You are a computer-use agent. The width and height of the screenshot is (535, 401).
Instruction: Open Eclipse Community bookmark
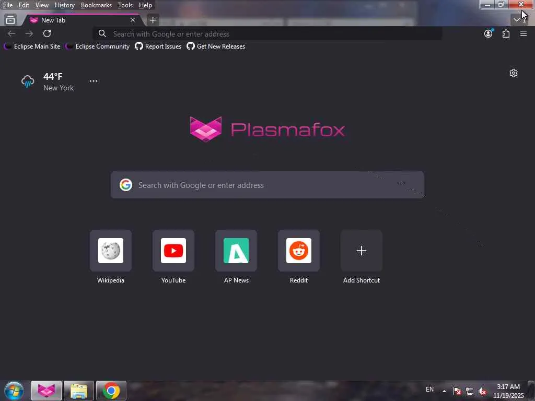click(98, 46)
